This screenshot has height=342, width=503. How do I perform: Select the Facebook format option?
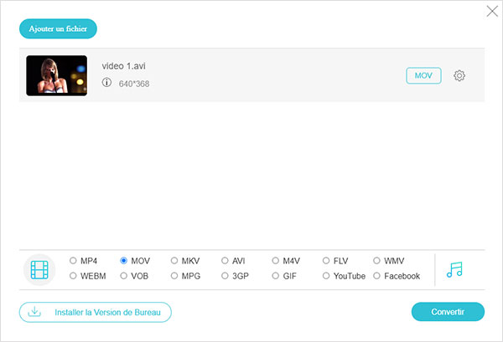[x=376, y=276]
